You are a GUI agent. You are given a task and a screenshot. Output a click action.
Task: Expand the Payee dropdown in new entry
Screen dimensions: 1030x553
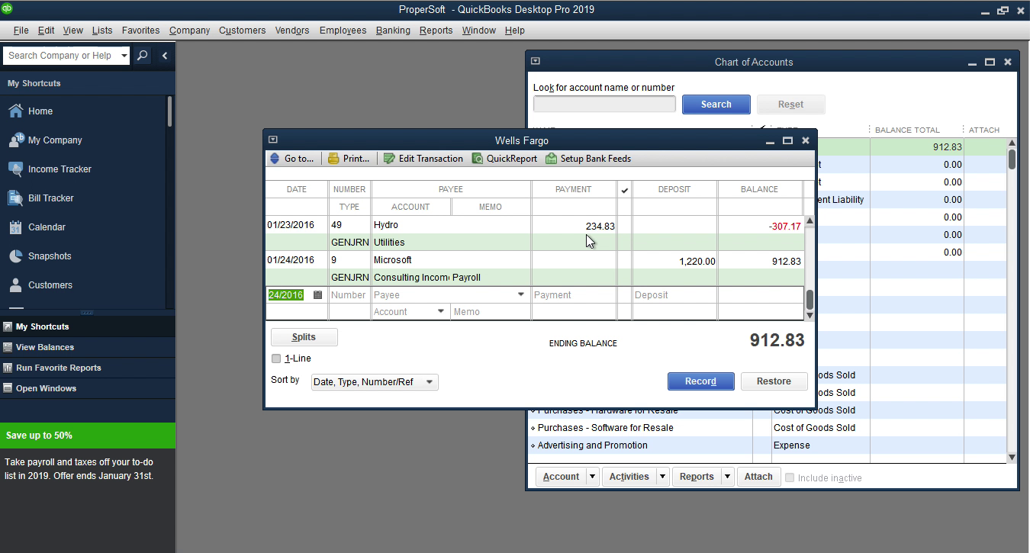521,295
